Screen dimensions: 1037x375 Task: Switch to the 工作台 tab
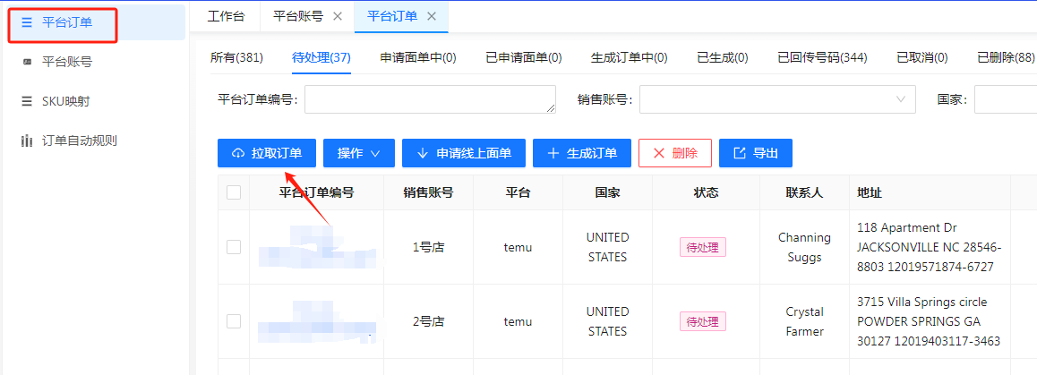(226, 16)
